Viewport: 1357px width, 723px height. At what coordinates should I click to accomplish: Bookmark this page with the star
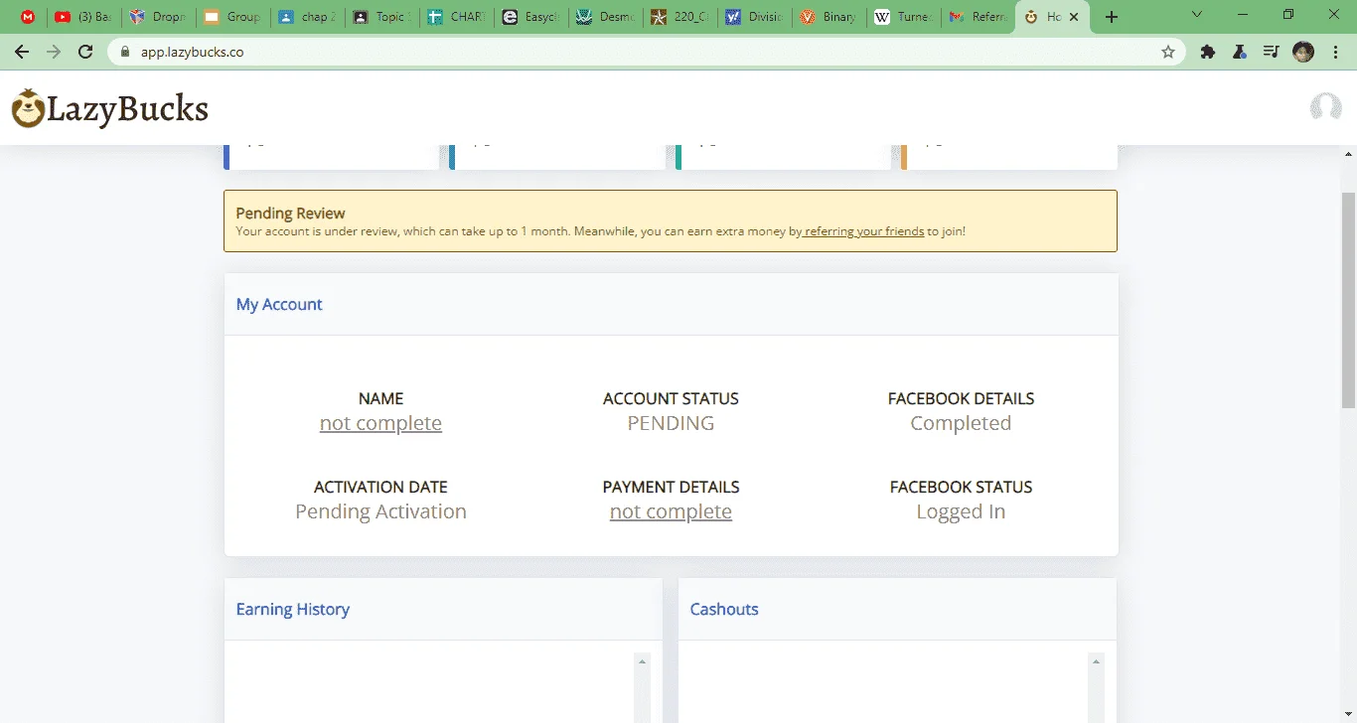click(x=1168, y=52)
